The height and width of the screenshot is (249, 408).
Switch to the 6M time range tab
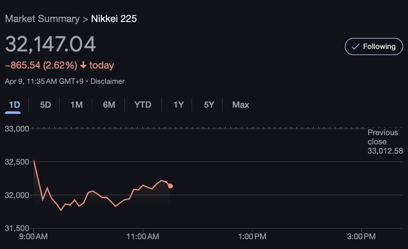point(109,105)
